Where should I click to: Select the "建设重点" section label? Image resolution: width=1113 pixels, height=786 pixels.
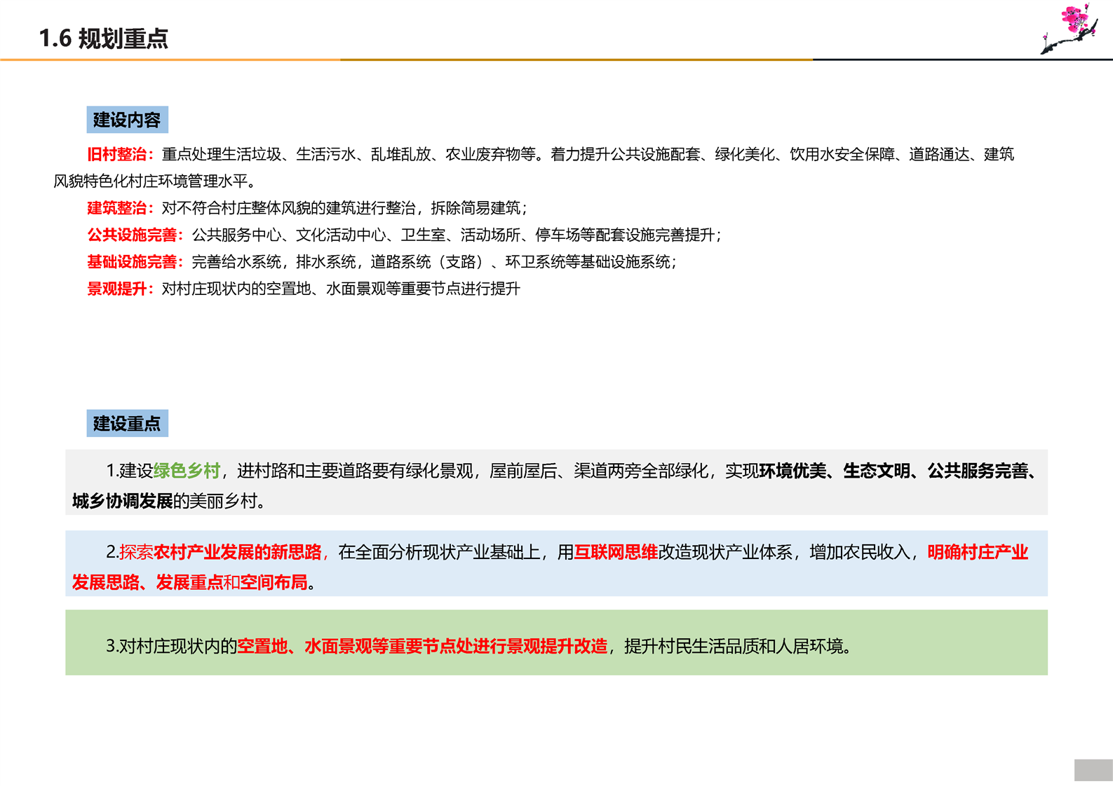coord(127,423)
